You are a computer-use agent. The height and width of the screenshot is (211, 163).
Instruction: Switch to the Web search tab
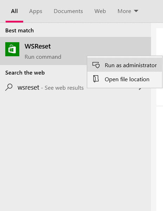pos(100,11)
